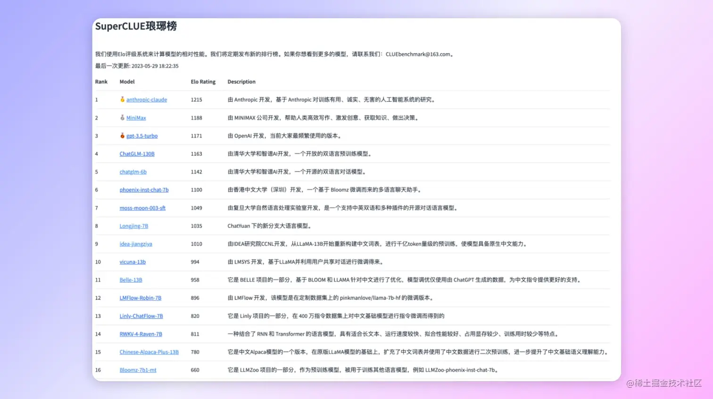Click the Elo rating value 1100
The width and height of the screenshot is (713, 399).
click(197, 190)
